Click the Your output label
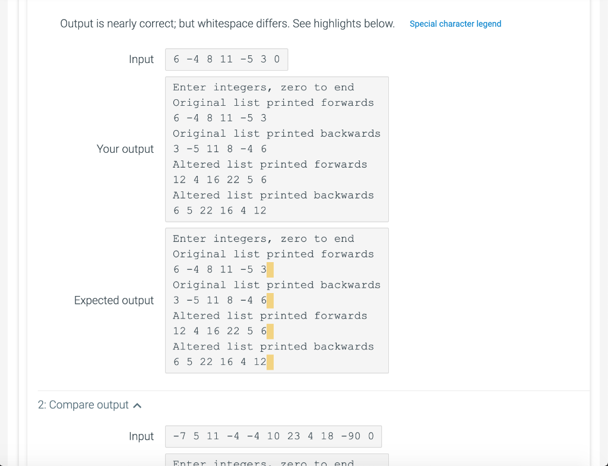The width and height of the screenshot is (608, 466). click(x=125, y=149)
